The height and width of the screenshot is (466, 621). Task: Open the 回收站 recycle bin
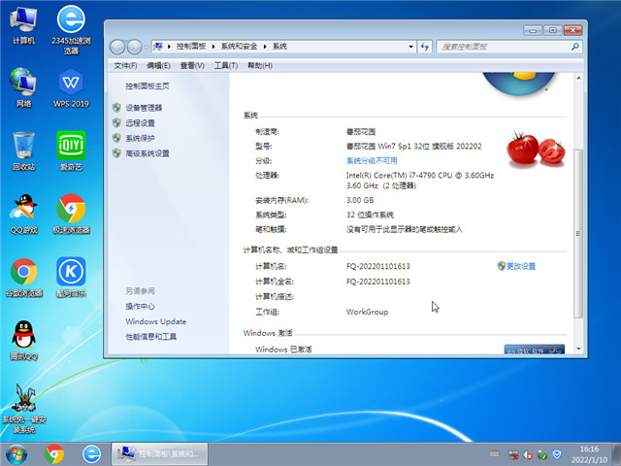tap(23, 151)
